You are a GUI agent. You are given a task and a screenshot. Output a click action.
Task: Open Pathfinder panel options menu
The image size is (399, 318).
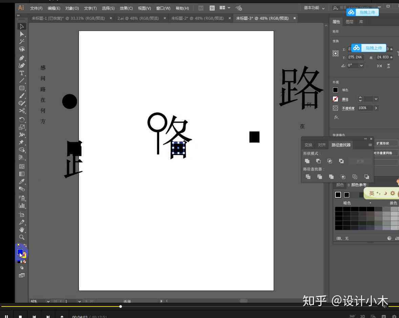(370, 145)
